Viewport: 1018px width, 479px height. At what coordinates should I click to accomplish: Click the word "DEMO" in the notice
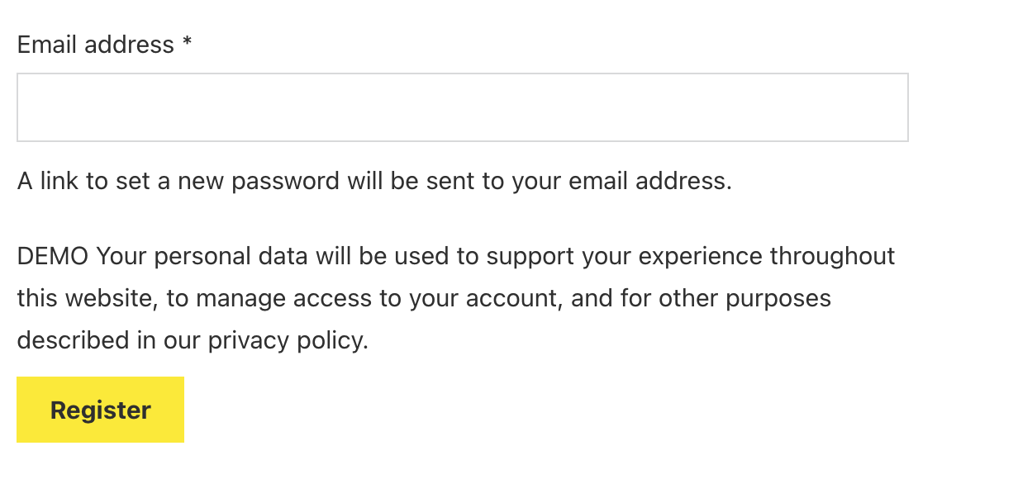[52, 256]
